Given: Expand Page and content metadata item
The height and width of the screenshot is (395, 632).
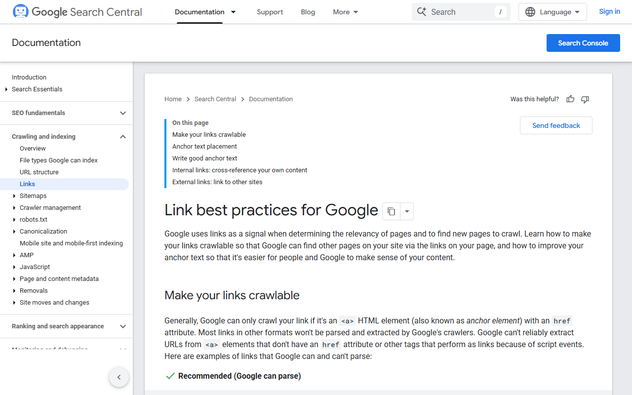Looking at the screenshot, I should click(14, 279).
